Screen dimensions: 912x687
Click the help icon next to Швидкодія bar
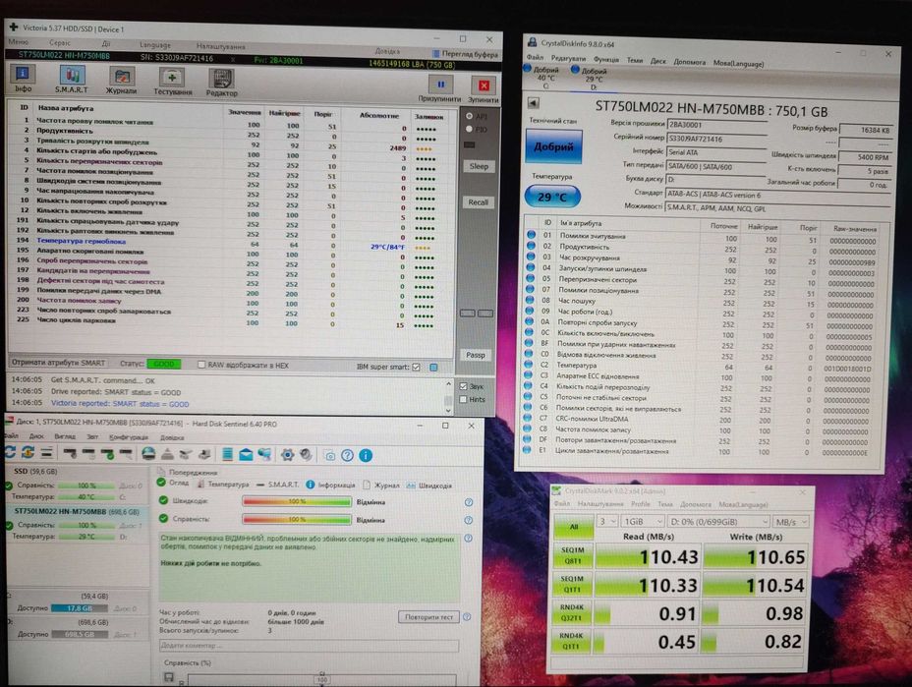click(469, 502)
